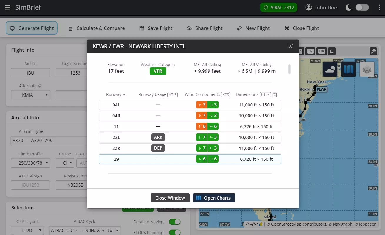Open the KMIA alternate airport dropdown
385x235 pixels.
(31, 95)
